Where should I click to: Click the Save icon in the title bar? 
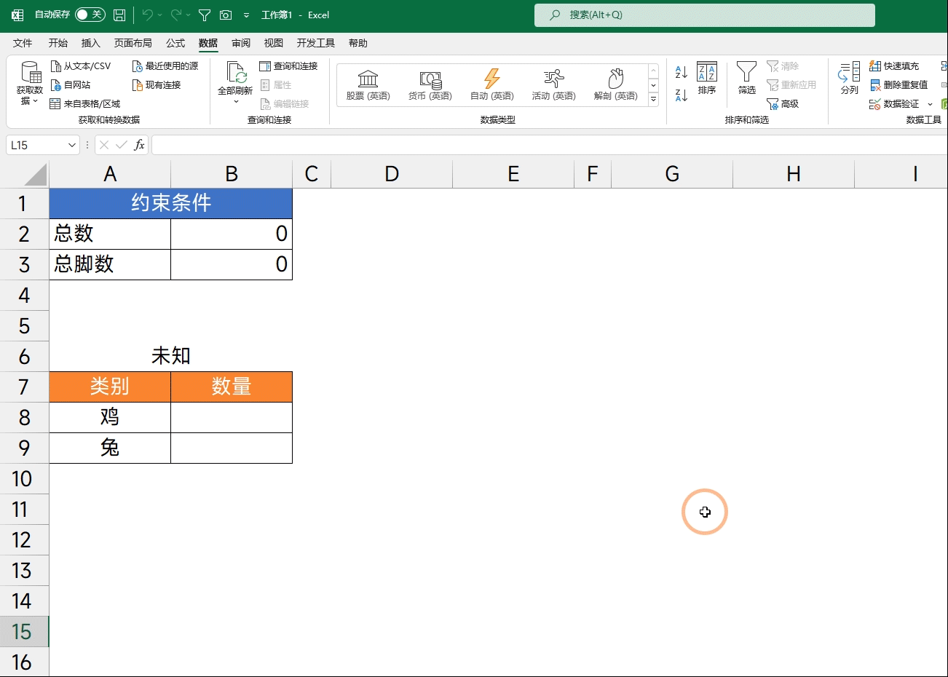(119, 15)
